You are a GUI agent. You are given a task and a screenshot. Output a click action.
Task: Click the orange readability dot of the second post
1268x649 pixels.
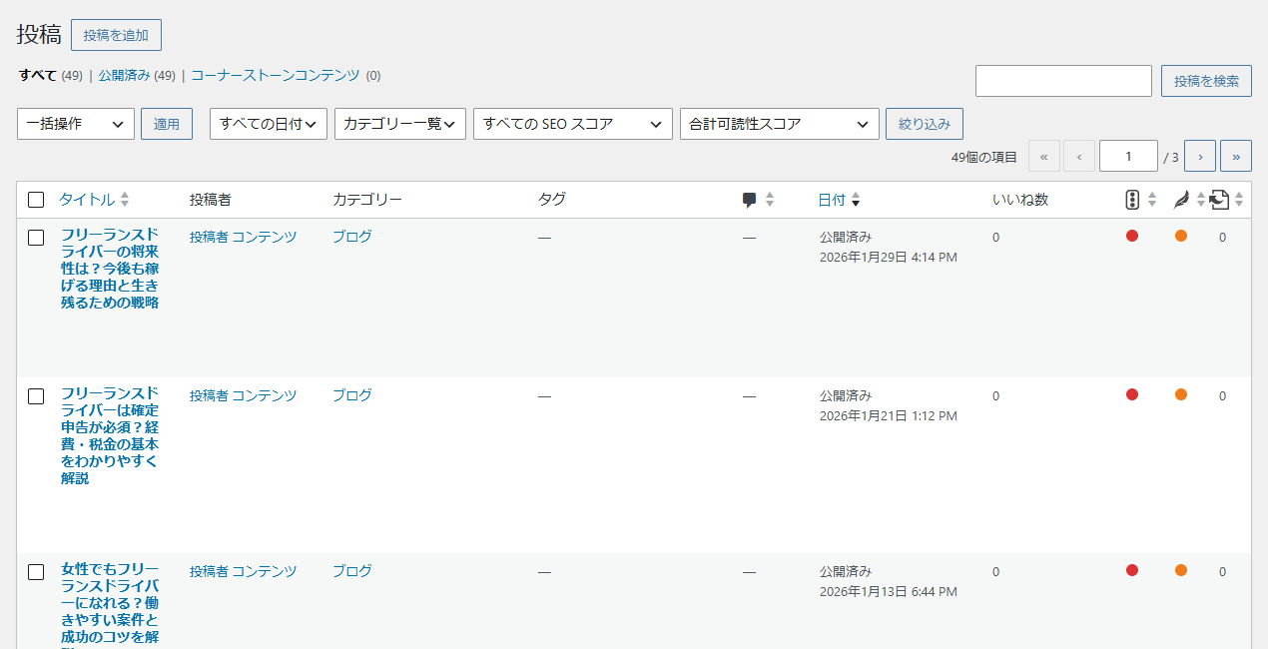tap(1181, 394)
